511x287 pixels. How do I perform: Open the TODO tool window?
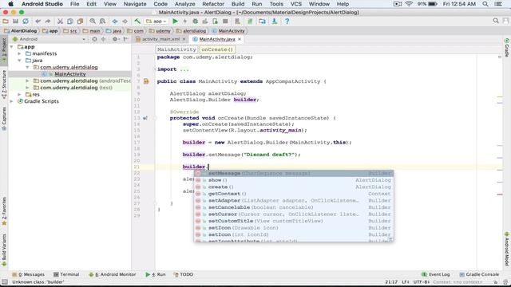point(184,274)
